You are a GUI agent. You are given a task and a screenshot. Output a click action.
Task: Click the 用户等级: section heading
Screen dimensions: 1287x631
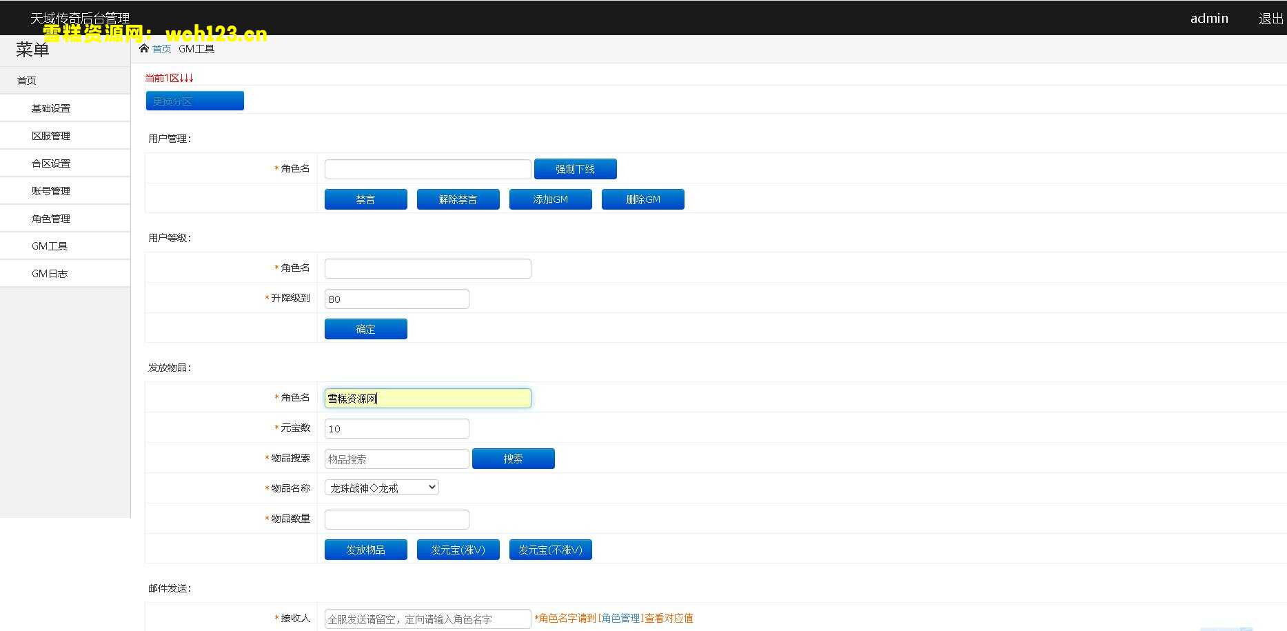(170, 238)
